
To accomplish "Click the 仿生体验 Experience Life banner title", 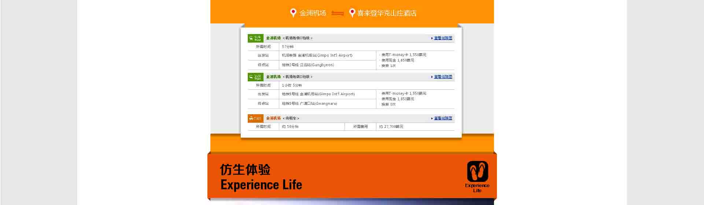I will pos(261,177).
